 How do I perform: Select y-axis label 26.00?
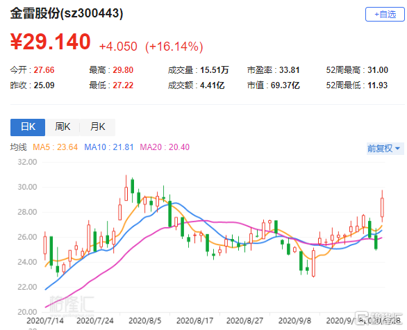pos(27,237)
